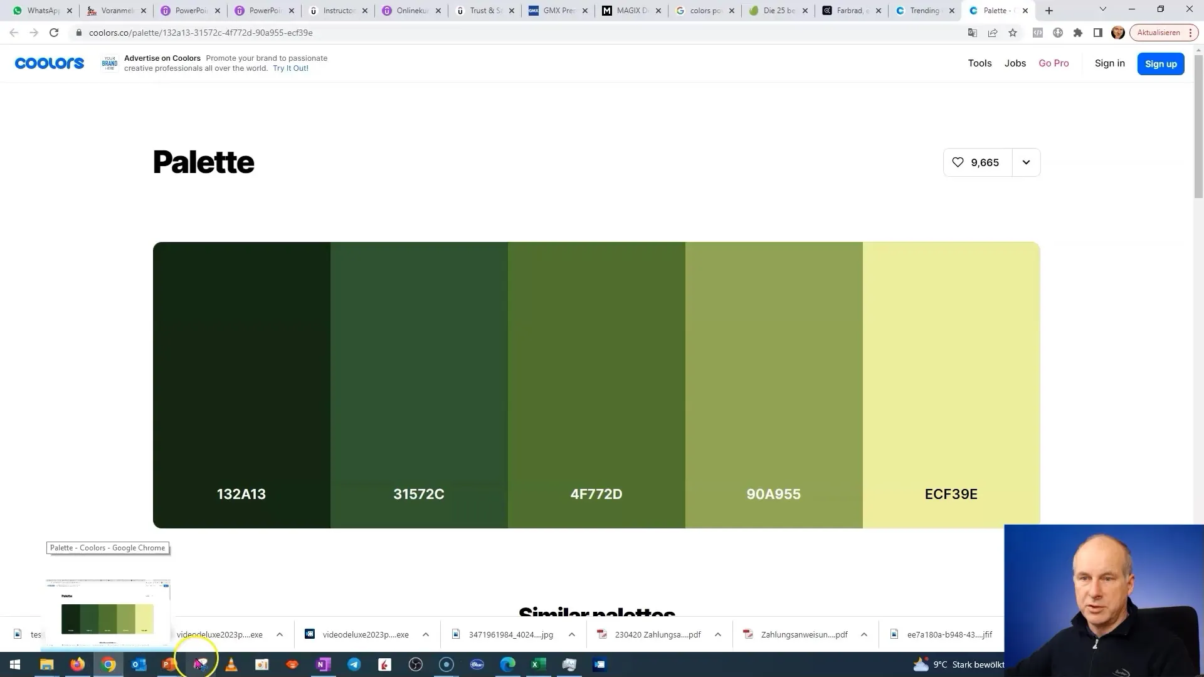Close the colors Google search tab
Viewport: 1204px width, 677px height.
(732, 11)
